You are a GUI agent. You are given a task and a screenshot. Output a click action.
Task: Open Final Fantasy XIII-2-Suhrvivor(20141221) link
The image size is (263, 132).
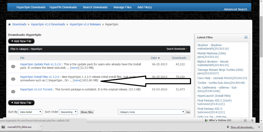tap(211, 110)
